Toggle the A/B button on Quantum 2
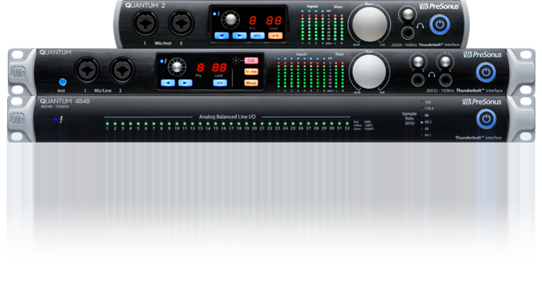Screen dimensions: 542x289 pyautogui.click(x=275, y=35)
